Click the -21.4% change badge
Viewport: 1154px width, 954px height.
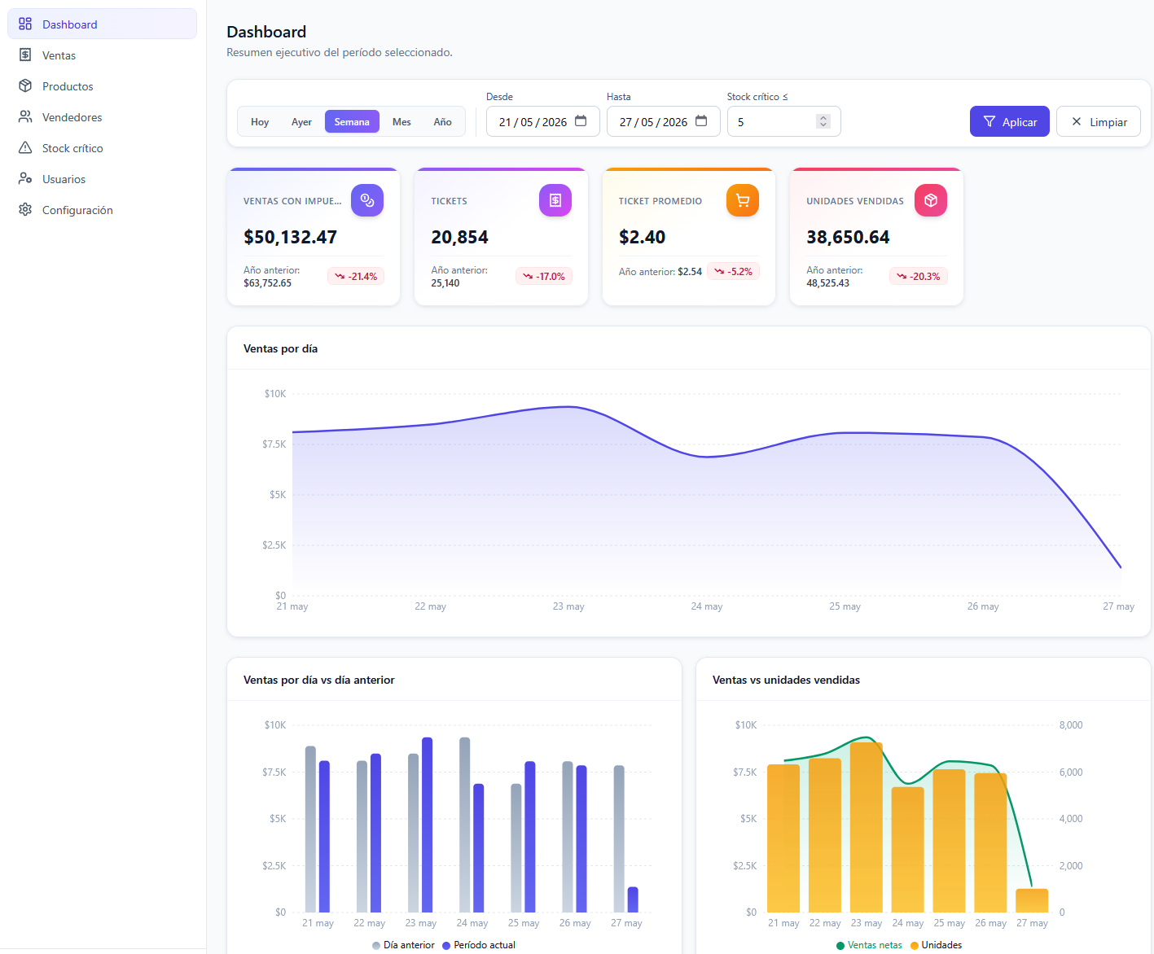(356, 277)
